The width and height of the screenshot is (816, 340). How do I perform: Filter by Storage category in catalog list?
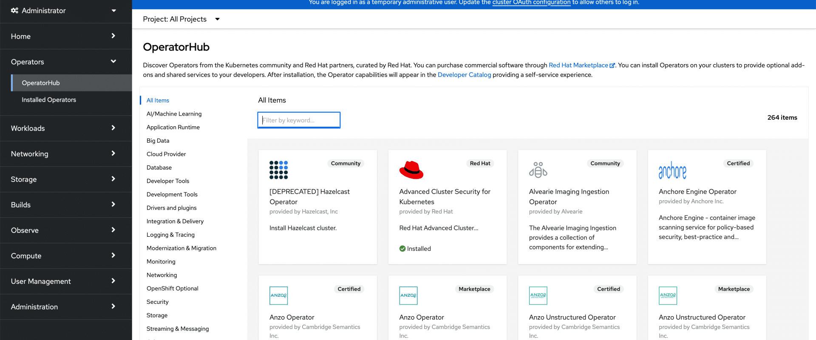tap(157, 315)
